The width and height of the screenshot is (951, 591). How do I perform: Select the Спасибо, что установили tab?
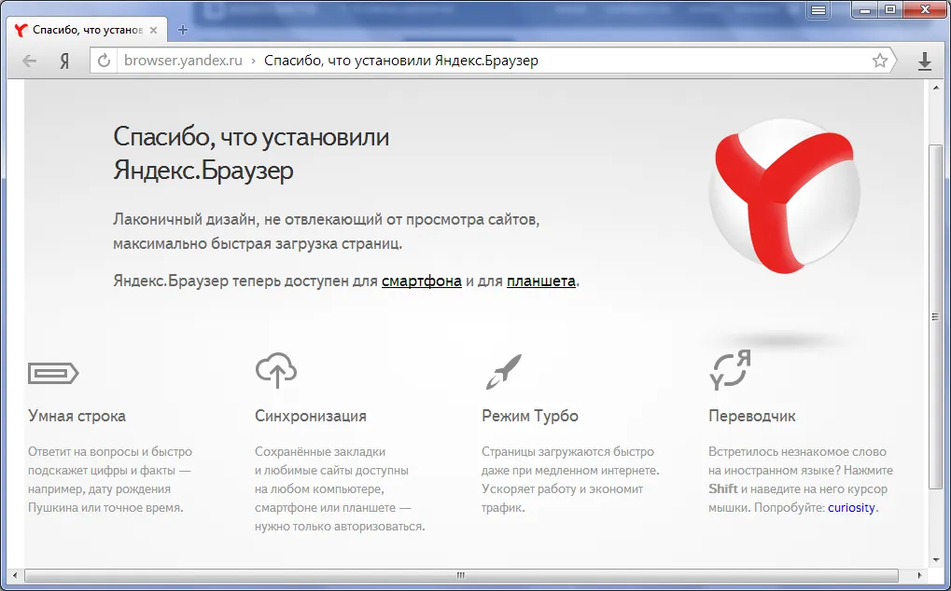[x=86, y=30]
